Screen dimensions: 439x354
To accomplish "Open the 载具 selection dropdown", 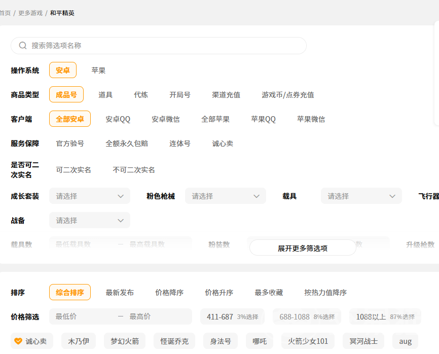I will 361,196.
